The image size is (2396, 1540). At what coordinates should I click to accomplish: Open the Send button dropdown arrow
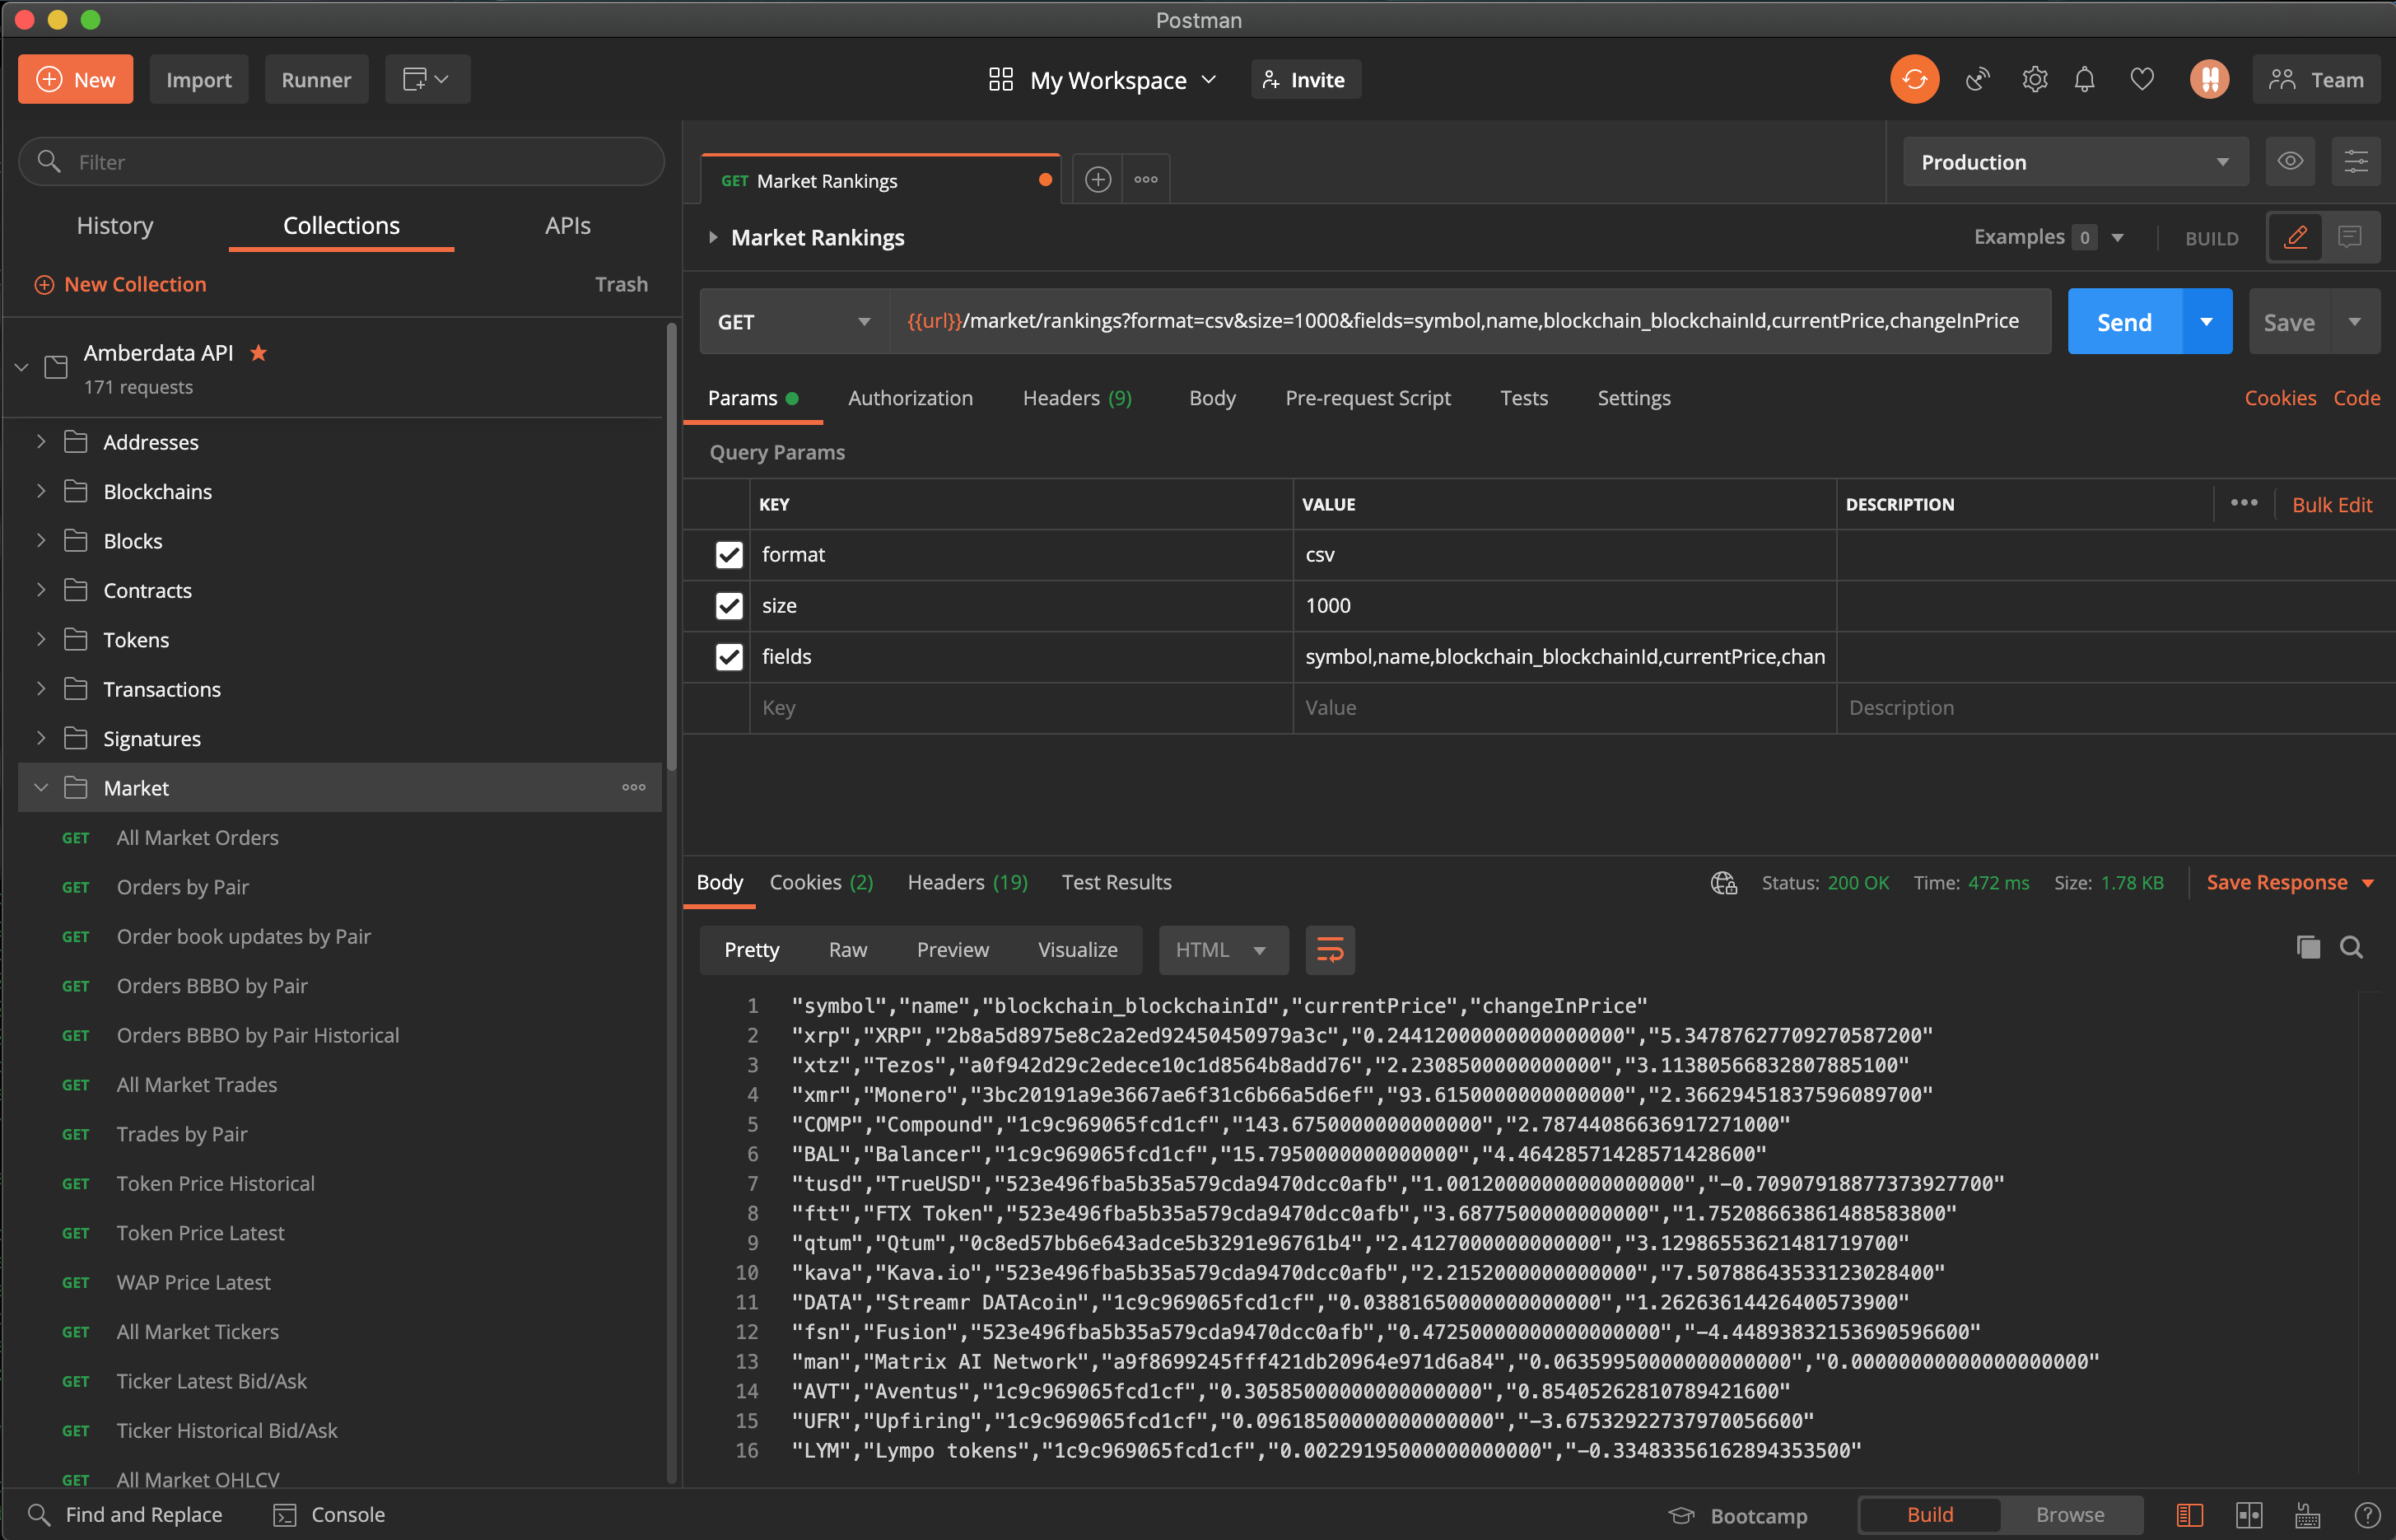[x=2206, y=322]
